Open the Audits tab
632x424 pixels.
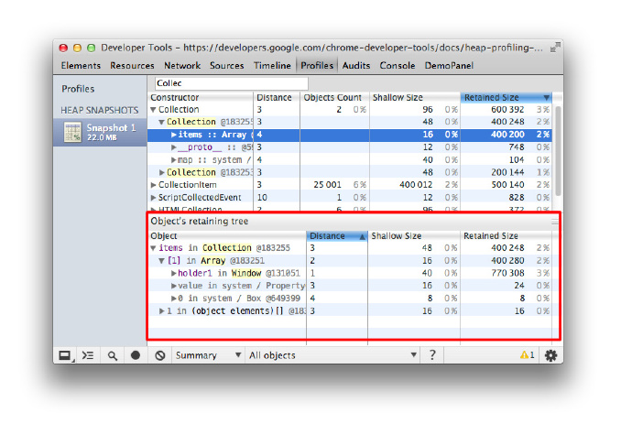pos(356,65)
